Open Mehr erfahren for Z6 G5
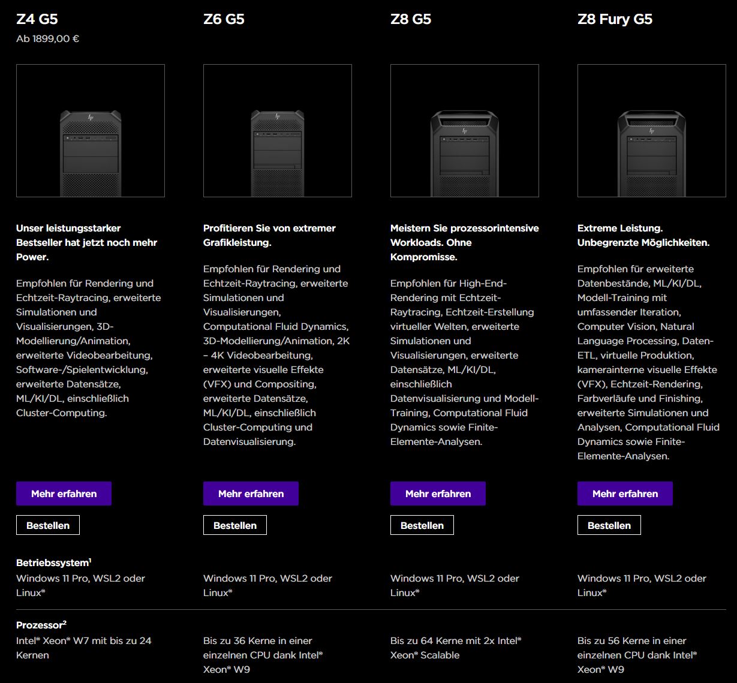Screen dimensions: 737x683 tap(251, 494)
